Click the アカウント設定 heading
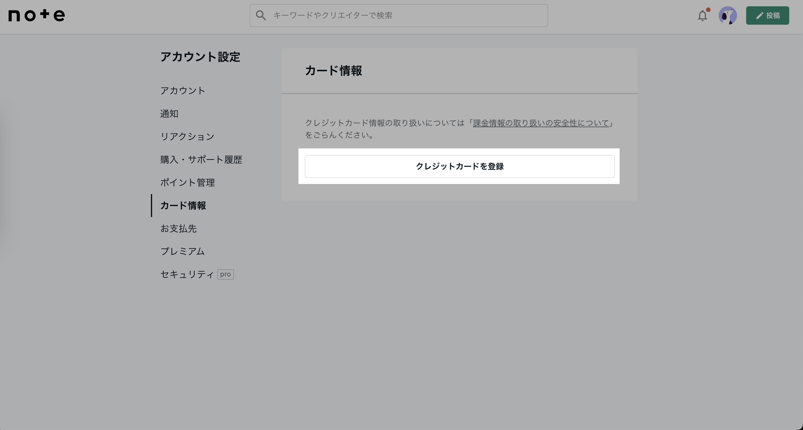Image resolution: width=803 pixels, height=430 pixels. [200, 57]
